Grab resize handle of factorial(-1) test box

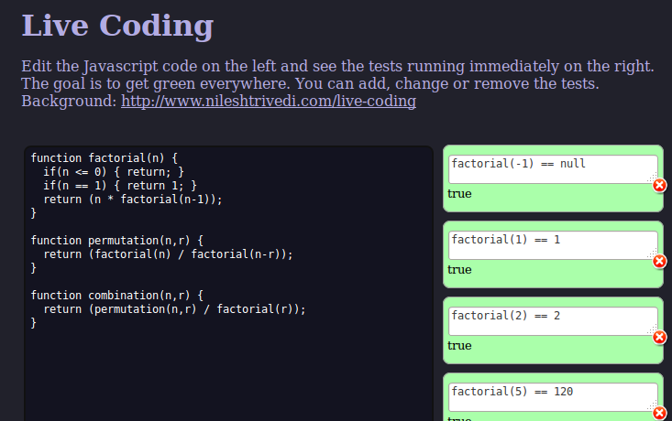point(653,178)
